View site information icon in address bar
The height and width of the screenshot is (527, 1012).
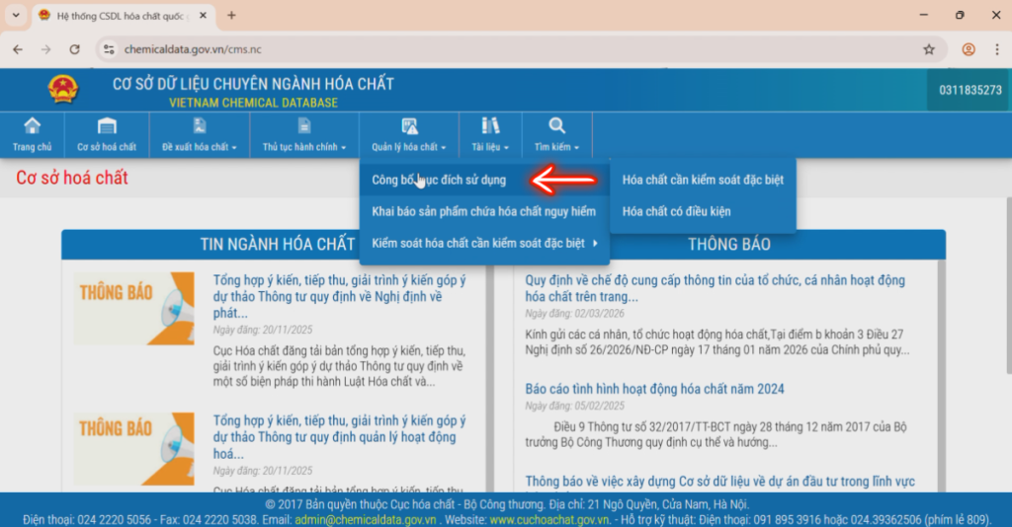pos(109,49)
